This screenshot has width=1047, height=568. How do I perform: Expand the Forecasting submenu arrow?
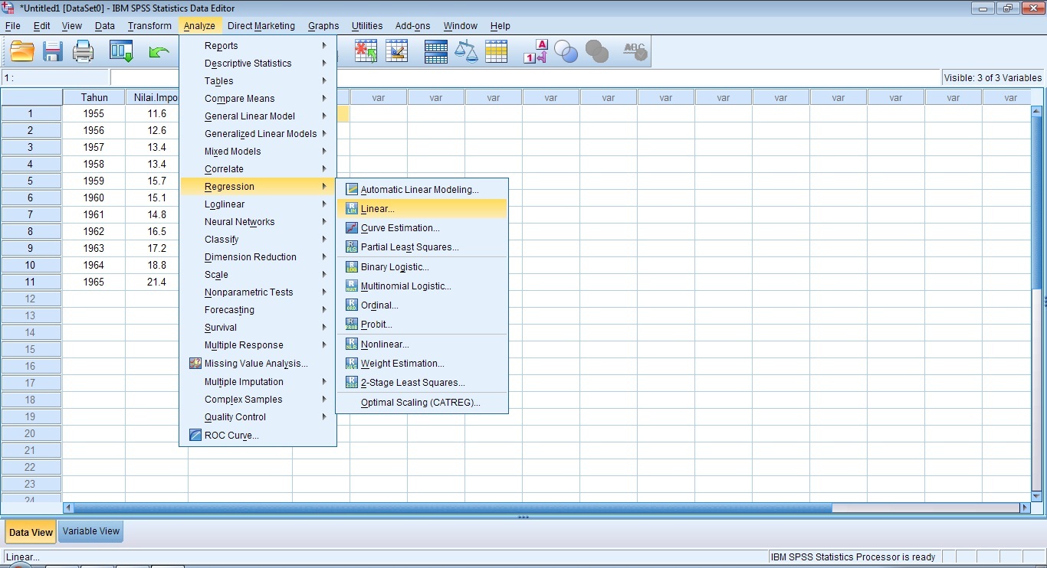325,310
